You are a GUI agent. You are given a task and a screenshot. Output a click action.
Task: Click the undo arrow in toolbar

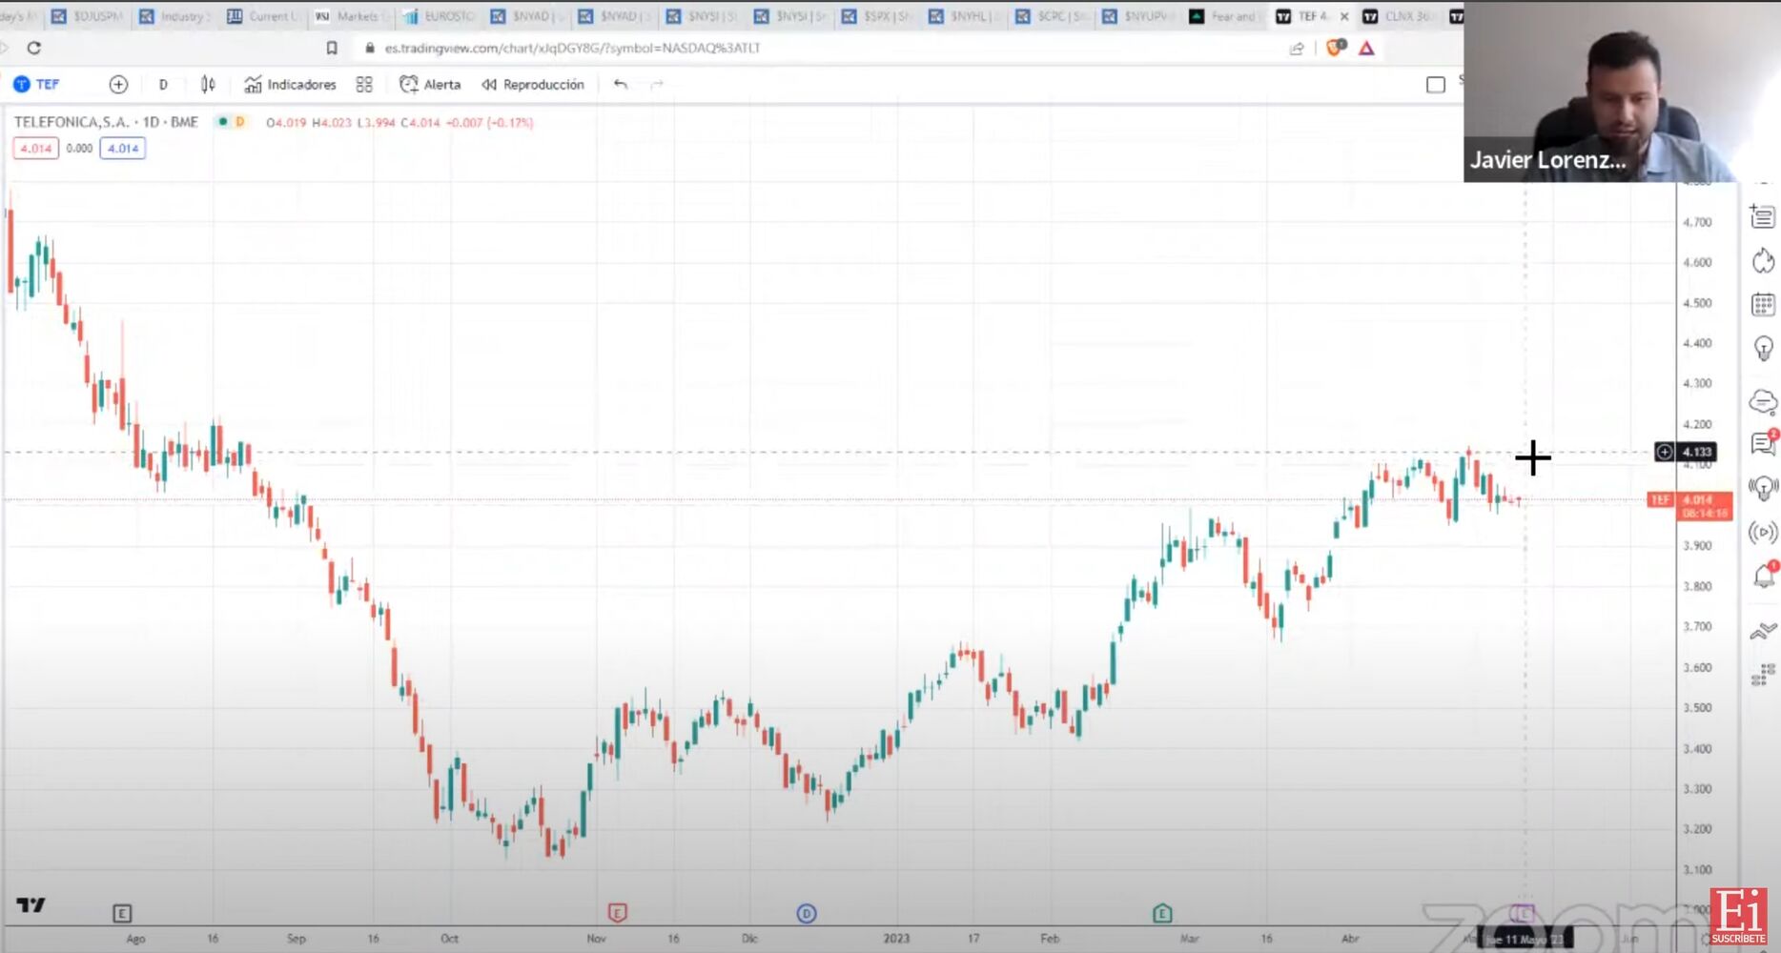[x=621, y=85]
